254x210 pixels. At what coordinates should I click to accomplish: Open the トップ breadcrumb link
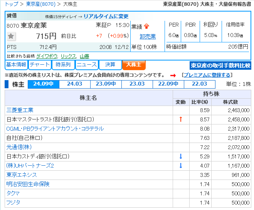click(x=12, y=4)
